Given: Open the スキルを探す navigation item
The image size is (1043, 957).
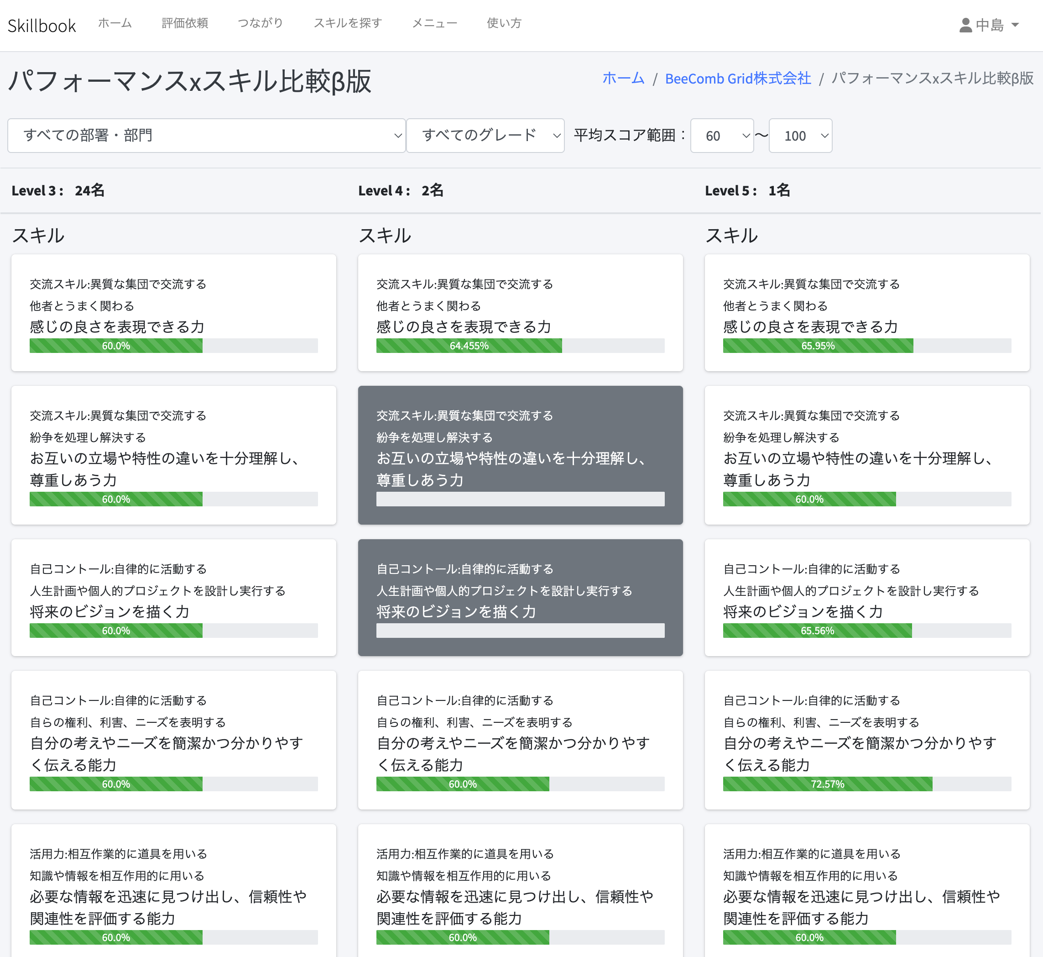Looking at the screenshot, I should click(x=348, y=23).
